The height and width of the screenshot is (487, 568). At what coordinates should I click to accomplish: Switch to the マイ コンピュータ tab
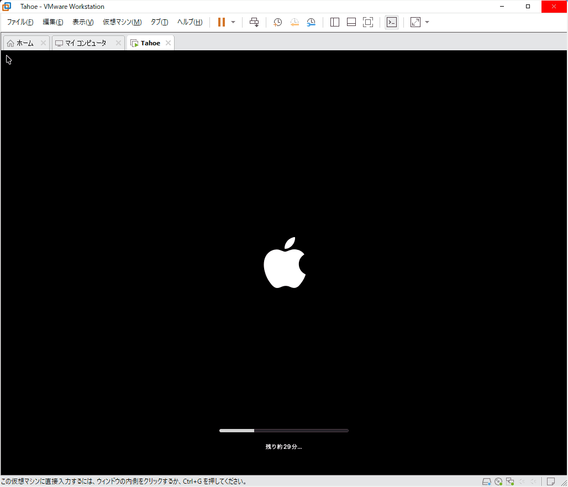(x=83, y=43)
